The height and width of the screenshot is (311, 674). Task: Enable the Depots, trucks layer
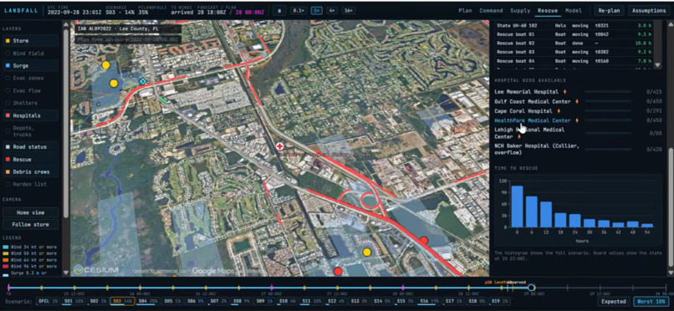[x=30, y=131]
